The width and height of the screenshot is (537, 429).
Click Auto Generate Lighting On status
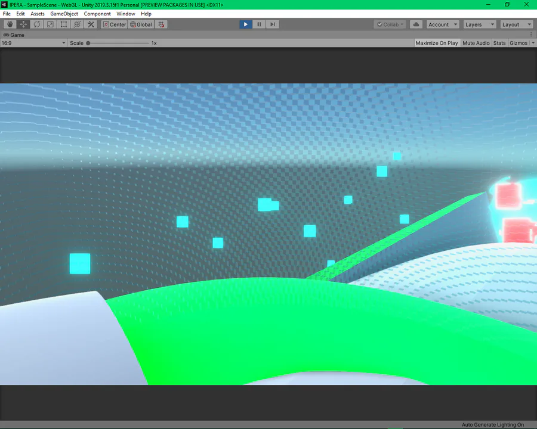coord(492,425)
